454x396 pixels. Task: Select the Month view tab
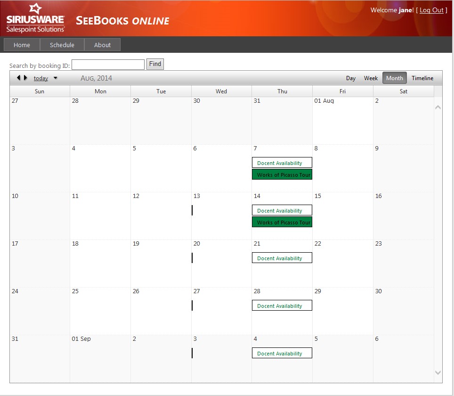(394, 78)
